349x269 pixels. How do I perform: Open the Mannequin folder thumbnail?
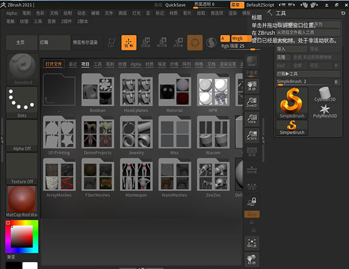coord(136,175)
